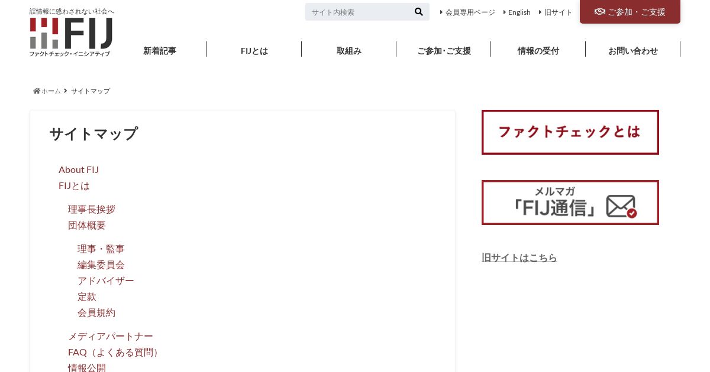Click the ご参加・ご支援 red button
Viewport: 710px width, 372px height.
point(630,12)
